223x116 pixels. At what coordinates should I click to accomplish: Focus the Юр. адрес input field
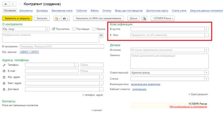point(62,77)
